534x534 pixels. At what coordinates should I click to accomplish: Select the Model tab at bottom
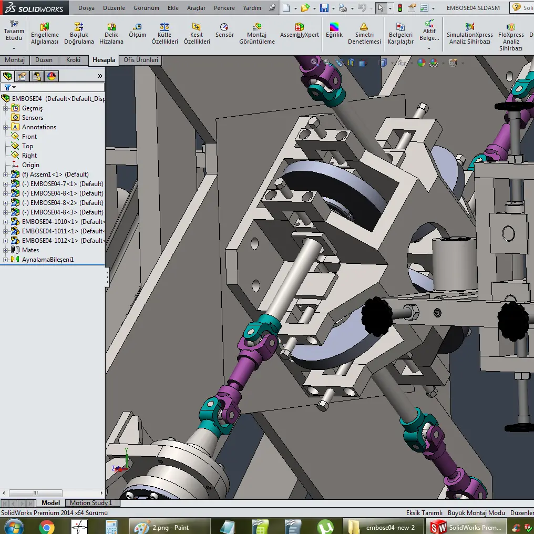pos(50,503)
